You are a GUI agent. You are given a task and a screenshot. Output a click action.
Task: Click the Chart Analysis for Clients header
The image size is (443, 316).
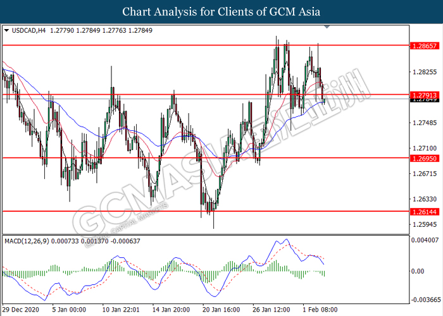click(x=221, y=11)
